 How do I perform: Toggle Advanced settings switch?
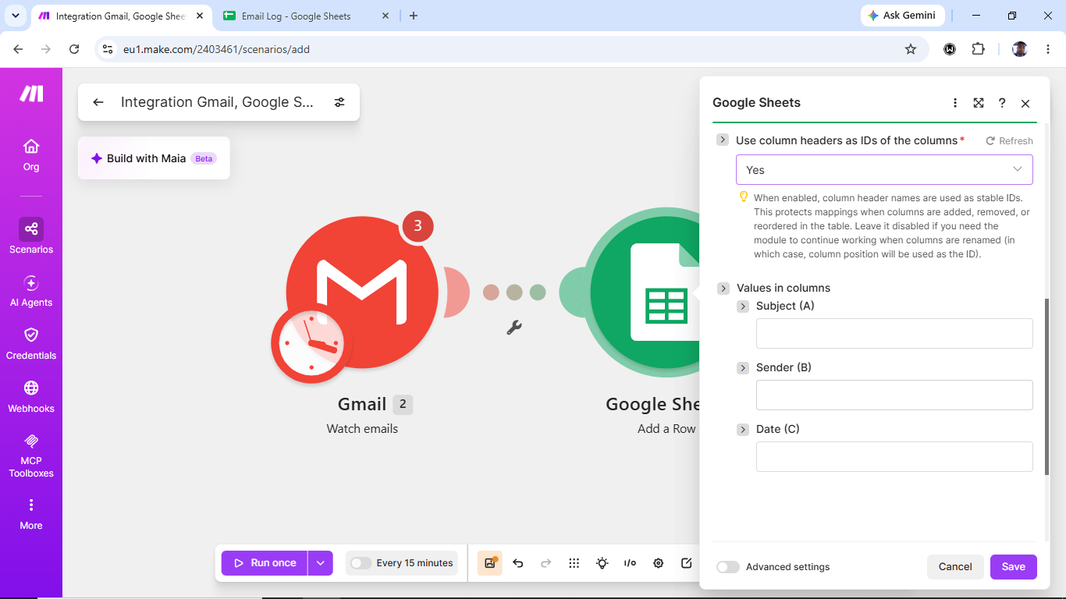(x=727, y=567)
